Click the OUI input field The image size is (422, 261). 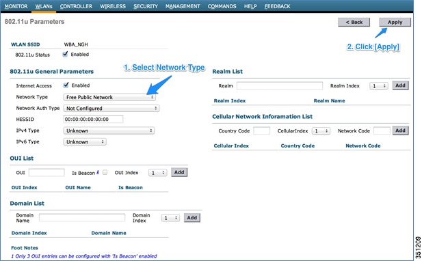(47, 172)
